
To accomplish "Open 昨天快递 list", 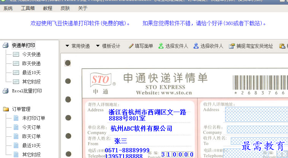I will (x=31, y=63).
